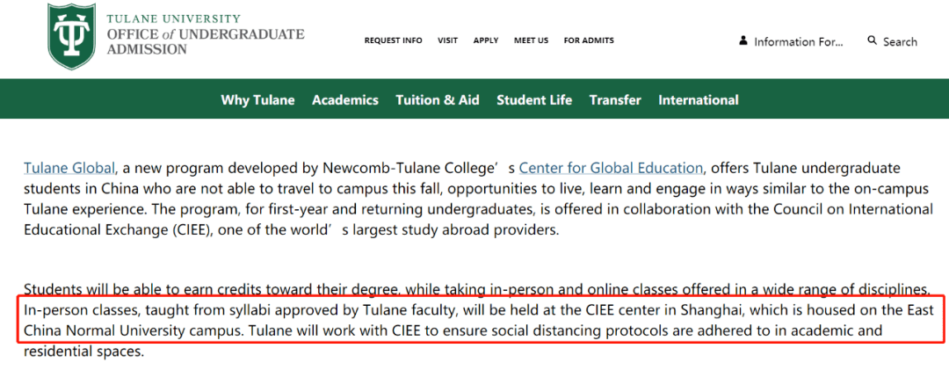Screen dimensions: 949x377
Task: Follow the Center for Global Education link
Action: click(612, 168)
